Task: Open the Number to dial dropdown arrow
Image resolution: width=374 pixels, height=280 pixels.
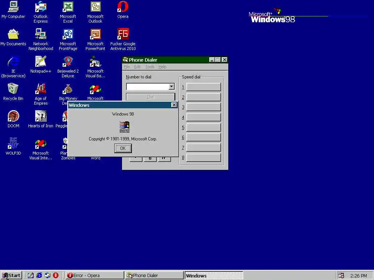Action: click(172, 87)
